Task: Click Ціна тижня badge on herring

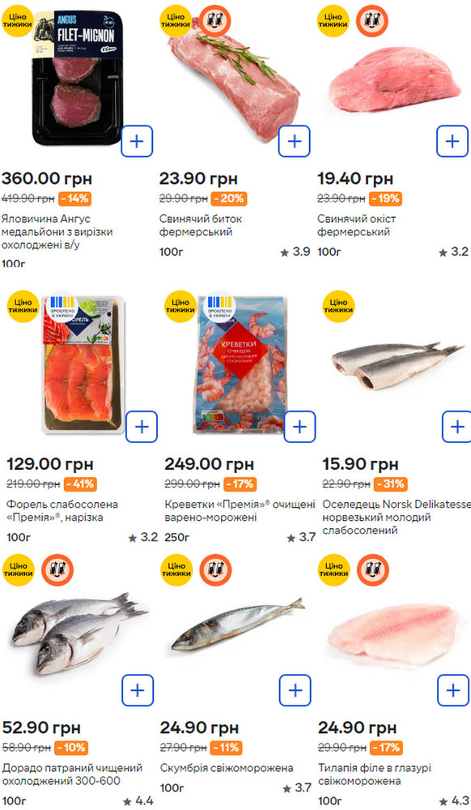Action: point(338,306)
